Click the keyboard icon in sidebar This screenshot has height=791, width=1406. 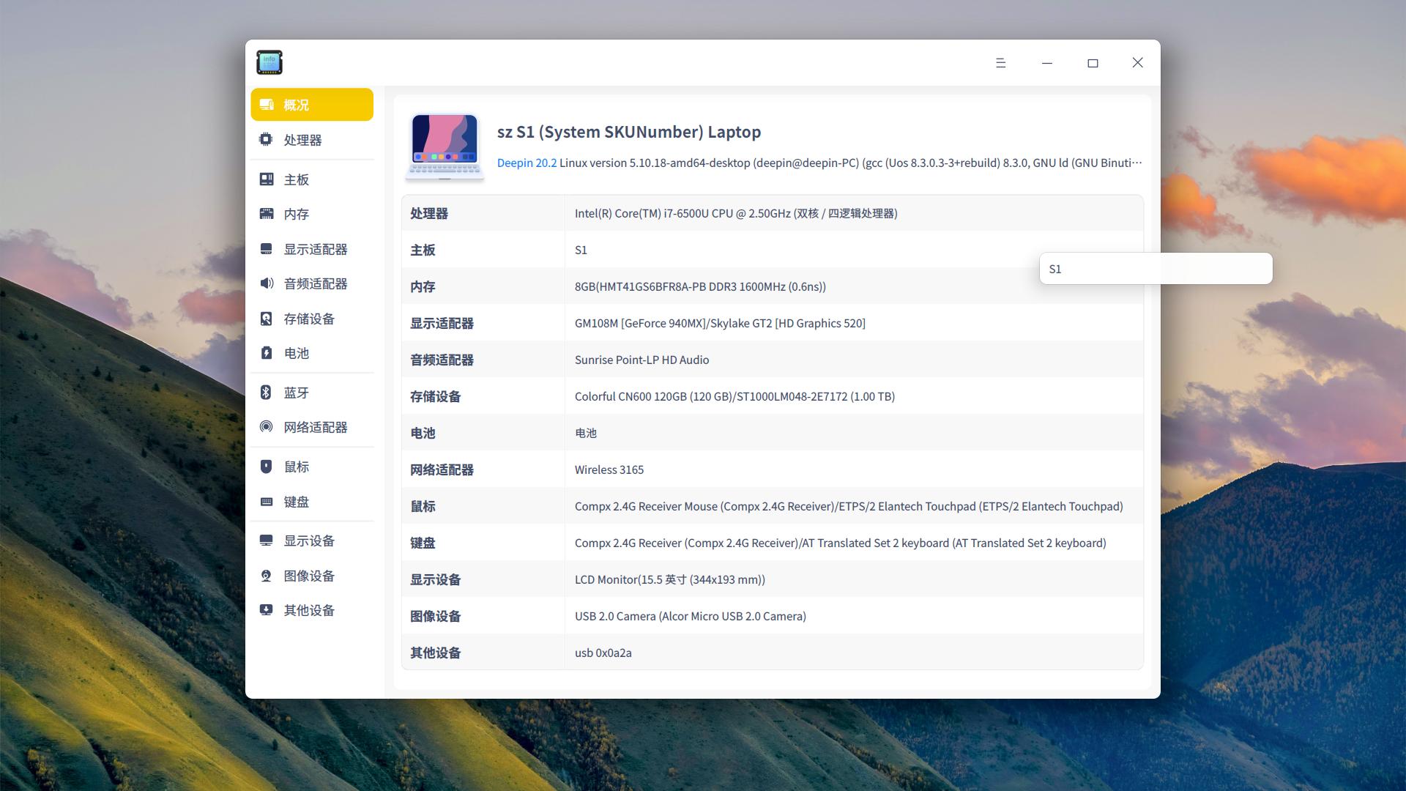coord(266,502)
